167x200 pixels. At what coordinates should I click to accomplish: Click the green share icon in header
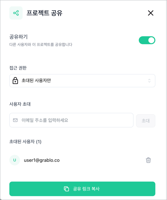pos(16,13)
